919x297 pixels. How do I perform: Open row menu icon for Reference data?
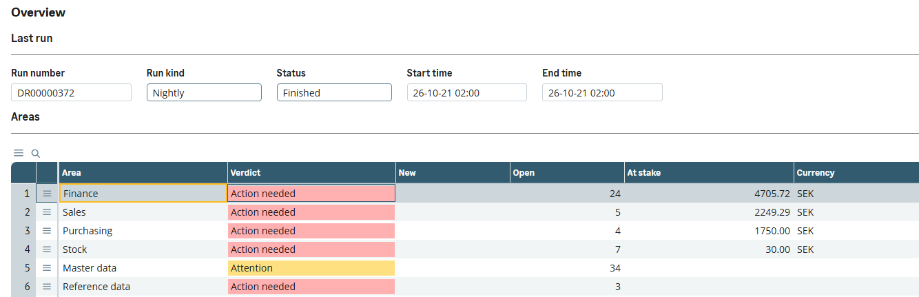pos(47,287)
